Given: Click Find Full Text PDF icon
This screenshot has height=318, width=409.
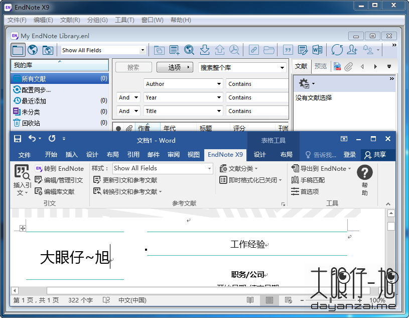Looking at the screenshot, I should coord(234,50).
